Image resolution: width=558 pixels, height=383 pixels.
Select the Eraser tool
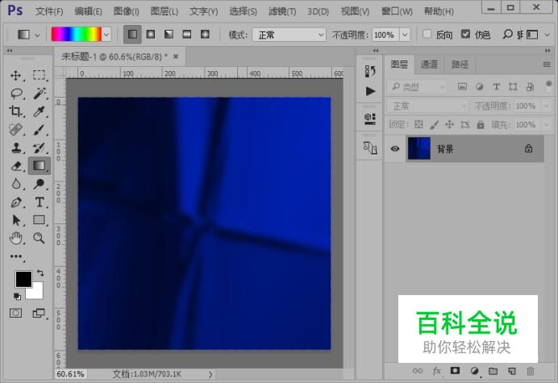pos(16,166)
